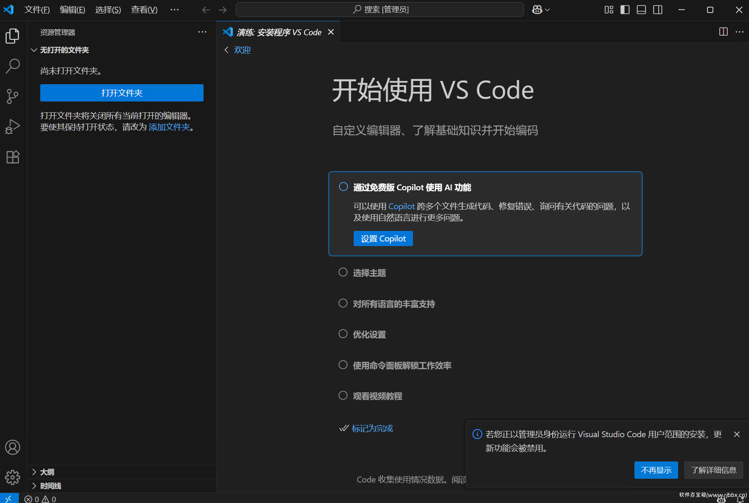Click the 打开文件夹 button

point(122,93)
